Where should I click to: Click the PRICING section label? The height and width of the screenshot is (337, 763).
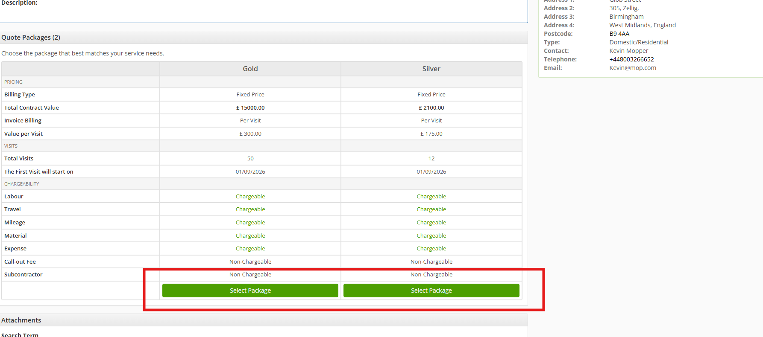[13, 82]
